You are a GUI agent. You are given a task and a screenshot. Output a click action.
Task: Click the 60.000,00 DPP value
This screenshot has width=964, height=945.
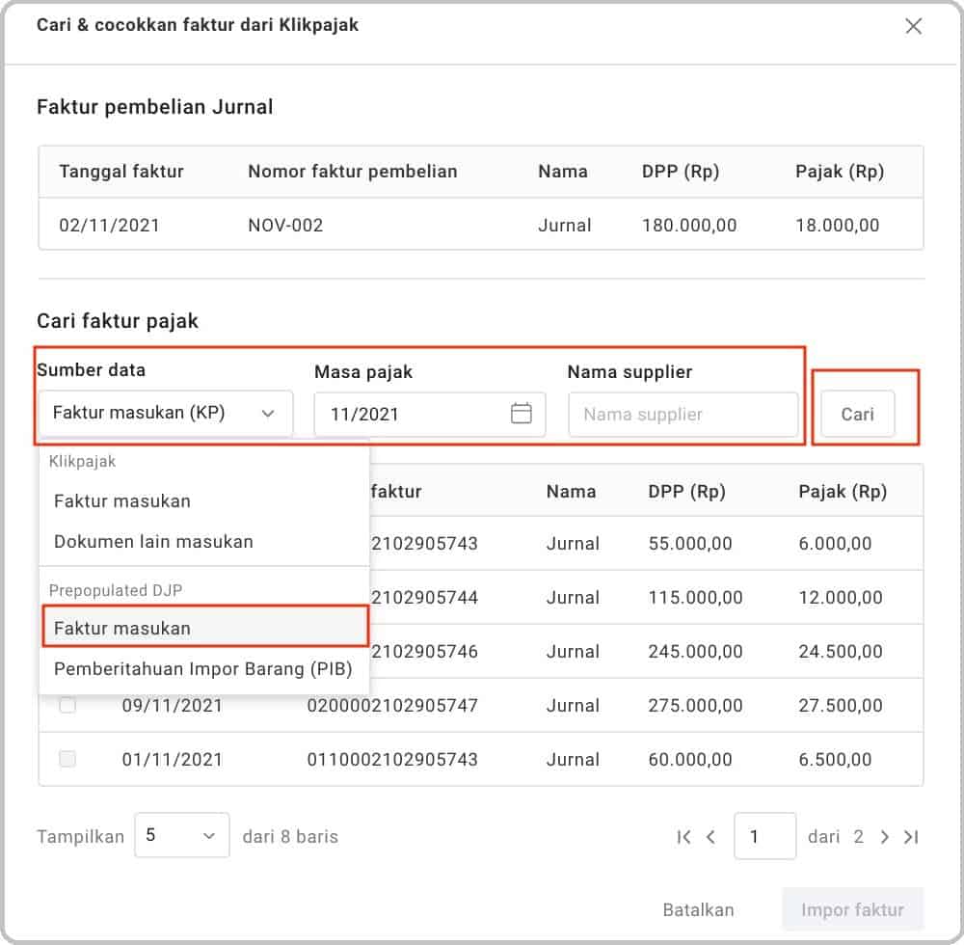tap(690, 759)
